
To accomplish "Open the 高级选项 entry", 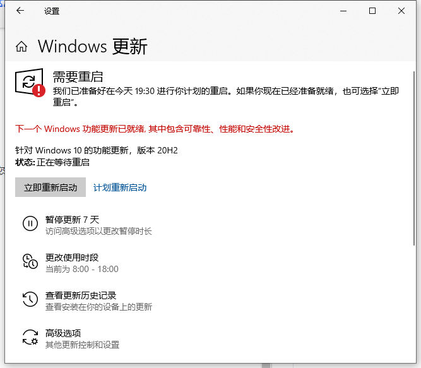I will click(63, 333).
